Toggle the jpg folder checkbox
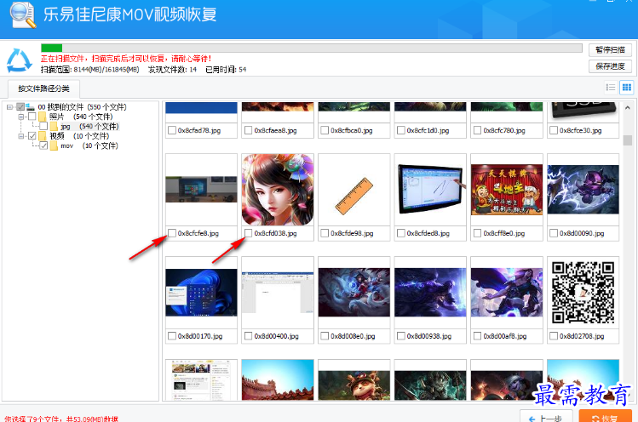 coord(43,127)
